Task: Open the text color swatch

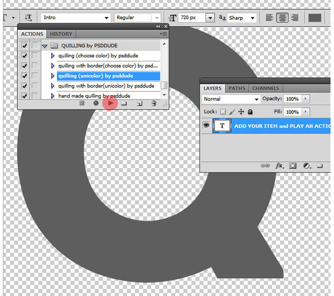Action: (315, 18)
